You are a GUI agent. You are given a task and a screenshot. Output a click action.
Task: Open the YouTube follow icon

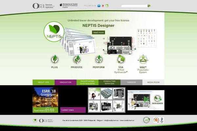103,6
